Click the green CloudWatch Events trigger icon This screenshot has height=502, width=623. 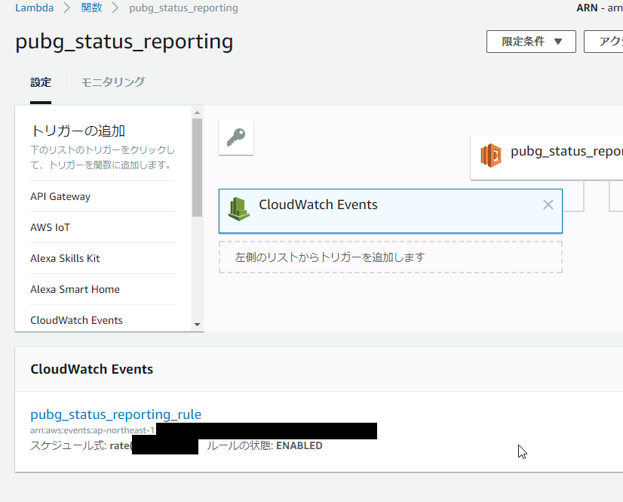tap(239, 209)
